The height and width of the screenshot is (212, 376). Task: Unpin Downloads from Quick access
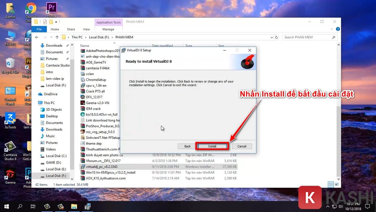(67, 45)
